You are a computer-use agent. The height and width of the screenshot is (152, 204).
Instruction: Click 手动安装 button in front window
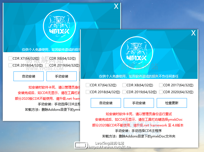139,103
